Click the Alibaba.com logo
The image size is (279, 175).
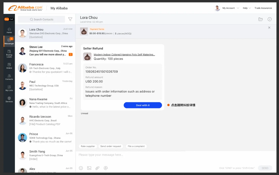tap(26, 8)
